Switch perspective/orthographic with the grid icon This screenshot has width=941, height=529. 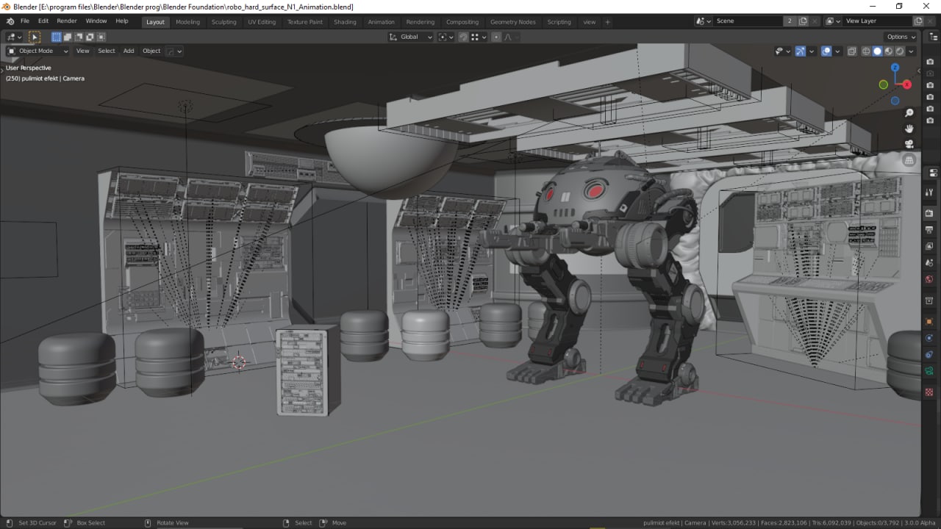(x=909, y=159)
